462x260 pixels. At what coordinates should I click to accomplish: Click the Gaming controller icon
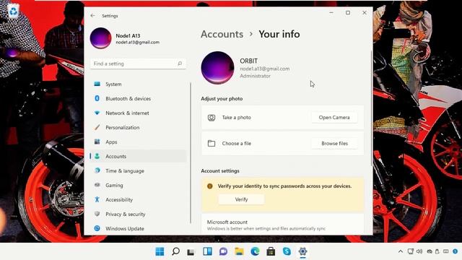pos(97,185)
